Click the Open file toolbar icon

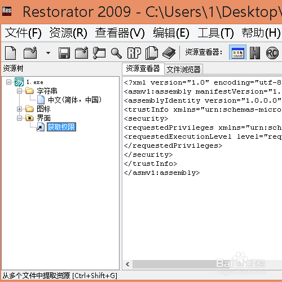(x=30, y=53)
